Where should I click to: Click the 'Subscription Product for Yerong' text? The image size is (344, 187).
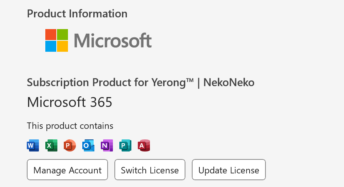coord(110,82)
